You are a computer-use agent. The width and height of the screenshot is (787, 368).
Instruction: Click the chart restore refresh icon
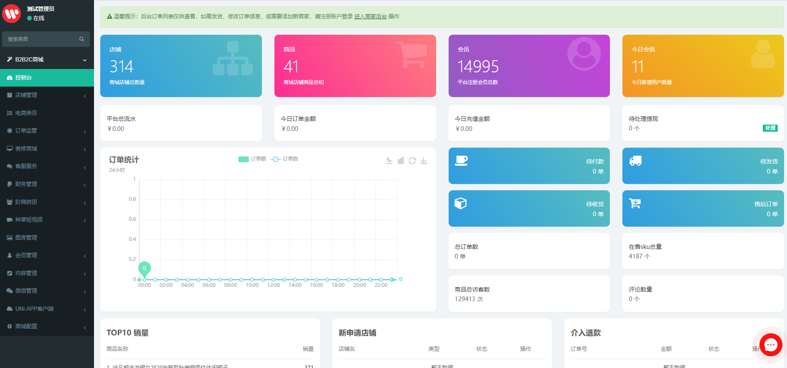coord(412,161)
